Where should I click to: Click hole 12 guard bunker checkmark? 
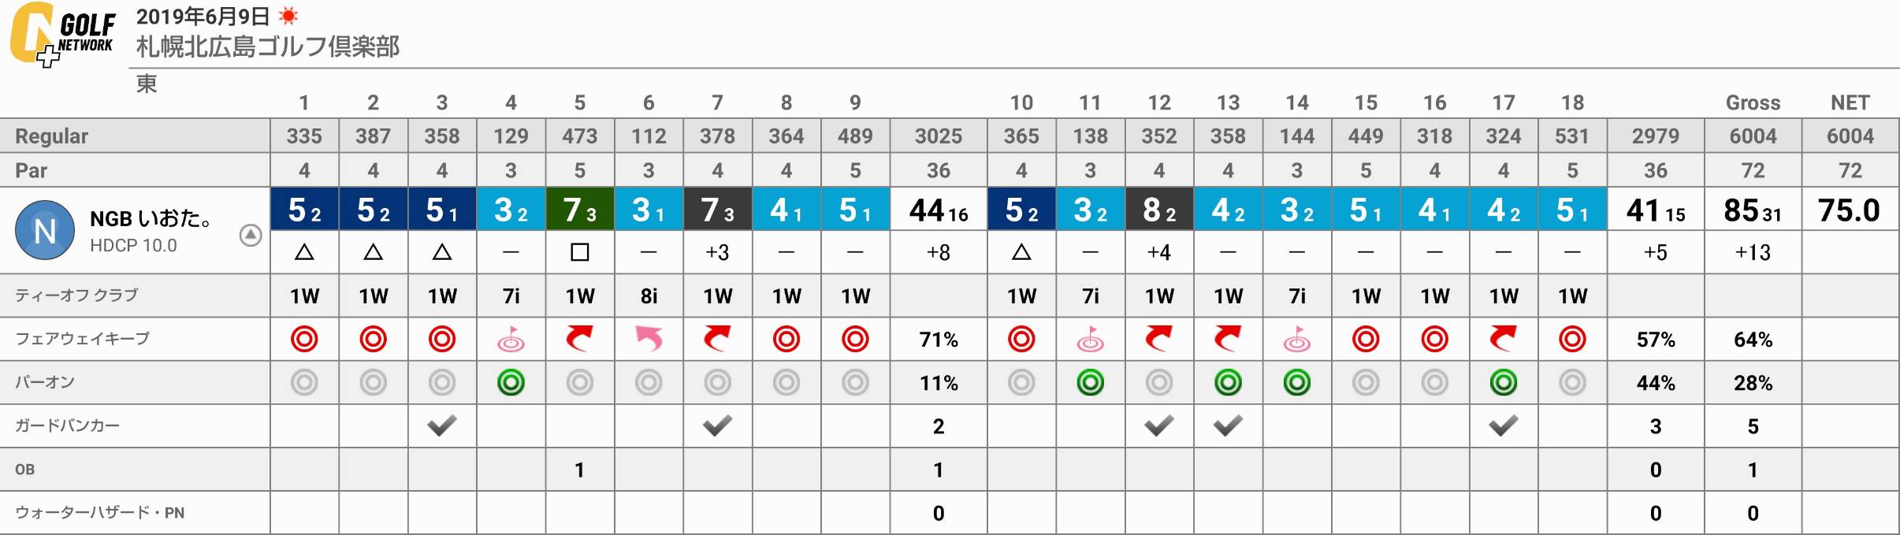tap(1159, 426)
